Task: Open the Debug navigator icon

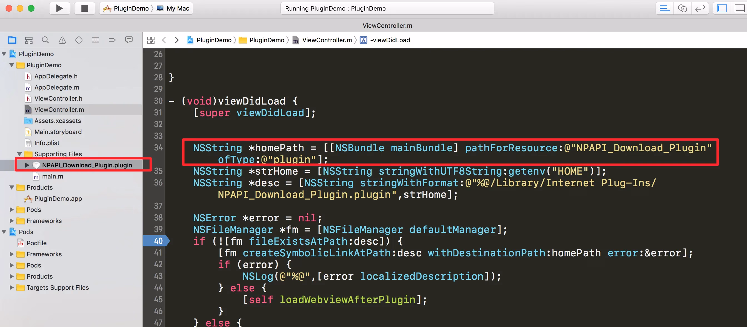Action: pos(95,40)
